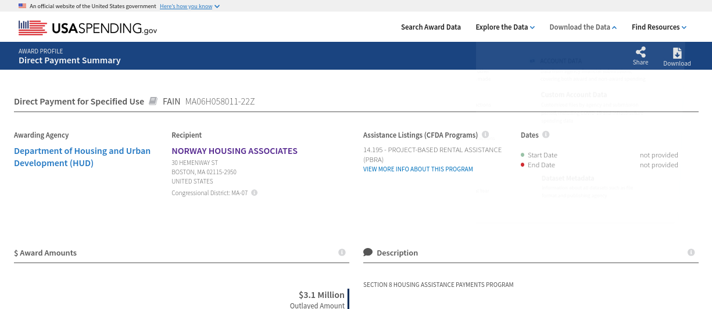This screenshot has width=712, height=309.
Task: Click the US flag icon in the banner
Action: tap(22, 6)
